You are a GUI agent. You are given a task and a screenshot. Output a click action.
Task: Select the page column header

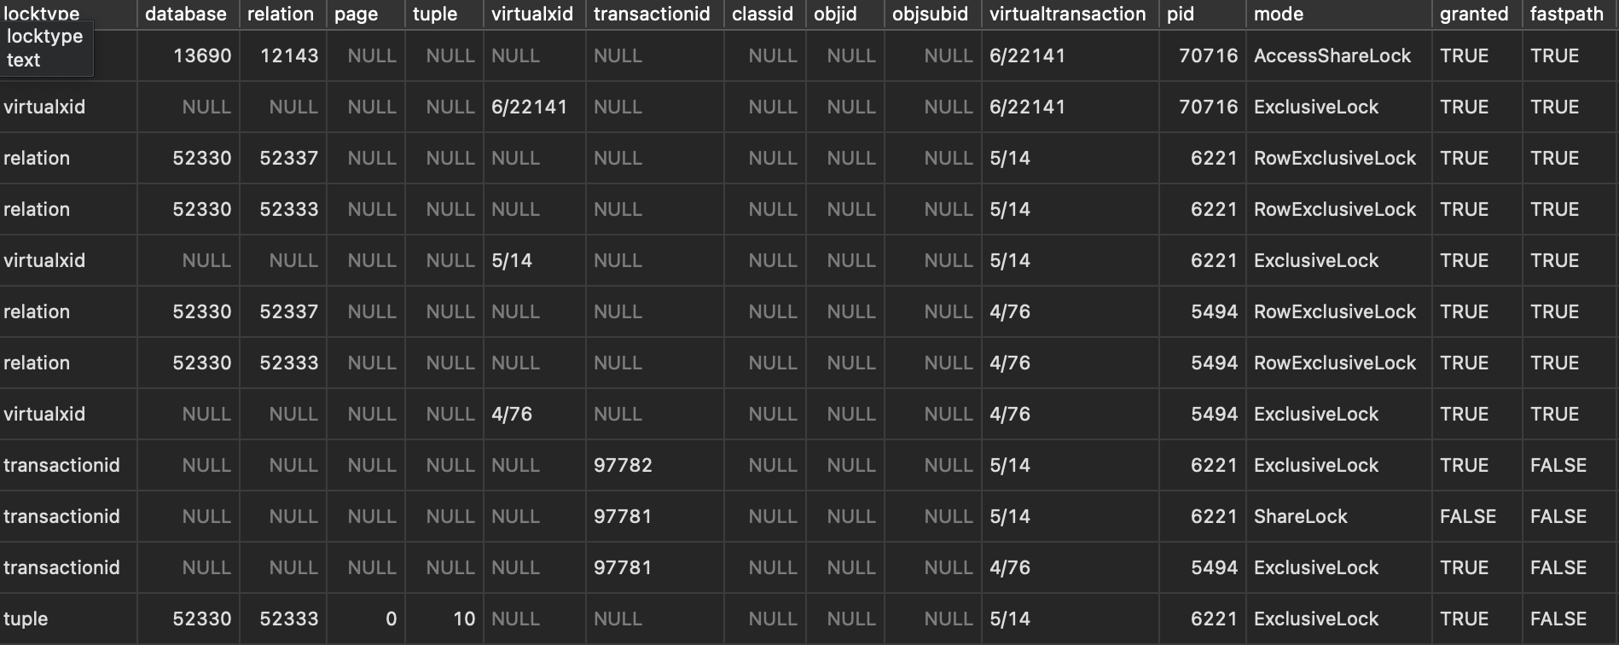356,14
